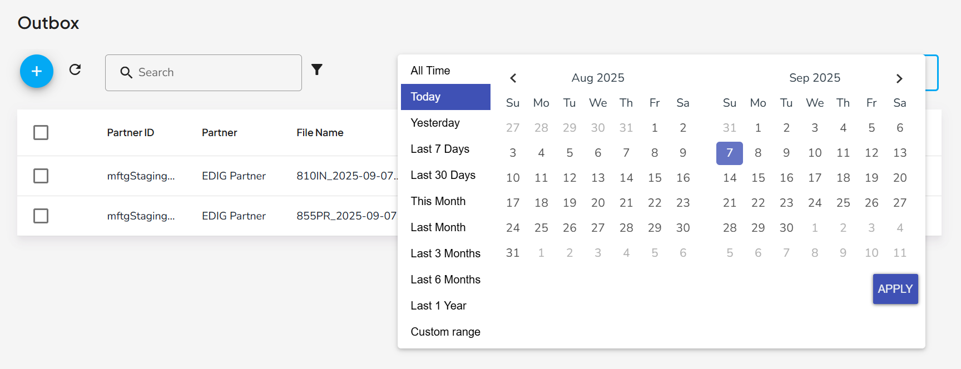Click the blue plus add button
Image resolution: width=961 pixels, height=369 pixels.
click(x=37, y=71)
